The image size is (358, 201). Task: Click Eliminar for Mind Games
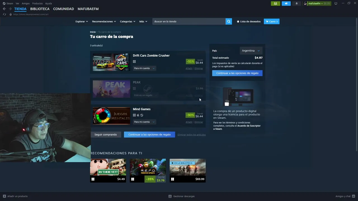199,122
